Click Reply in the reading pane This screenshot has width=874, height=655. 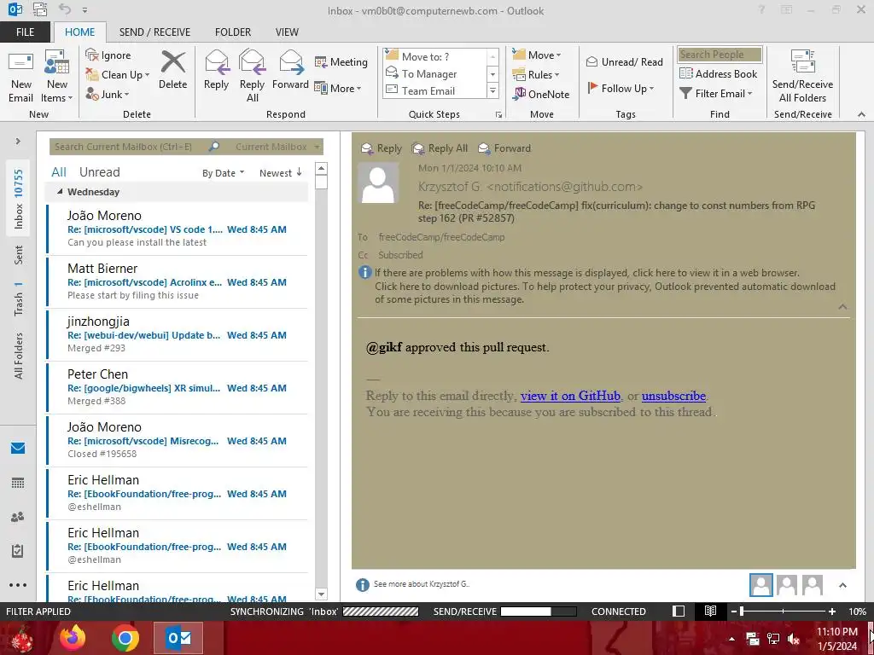tap(382, 148)
